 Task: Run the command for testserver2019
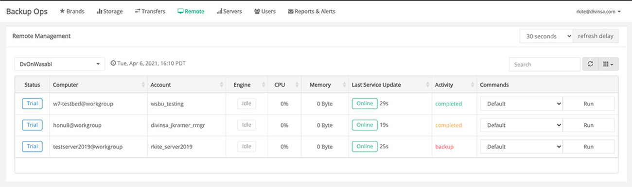coord(589,146)
